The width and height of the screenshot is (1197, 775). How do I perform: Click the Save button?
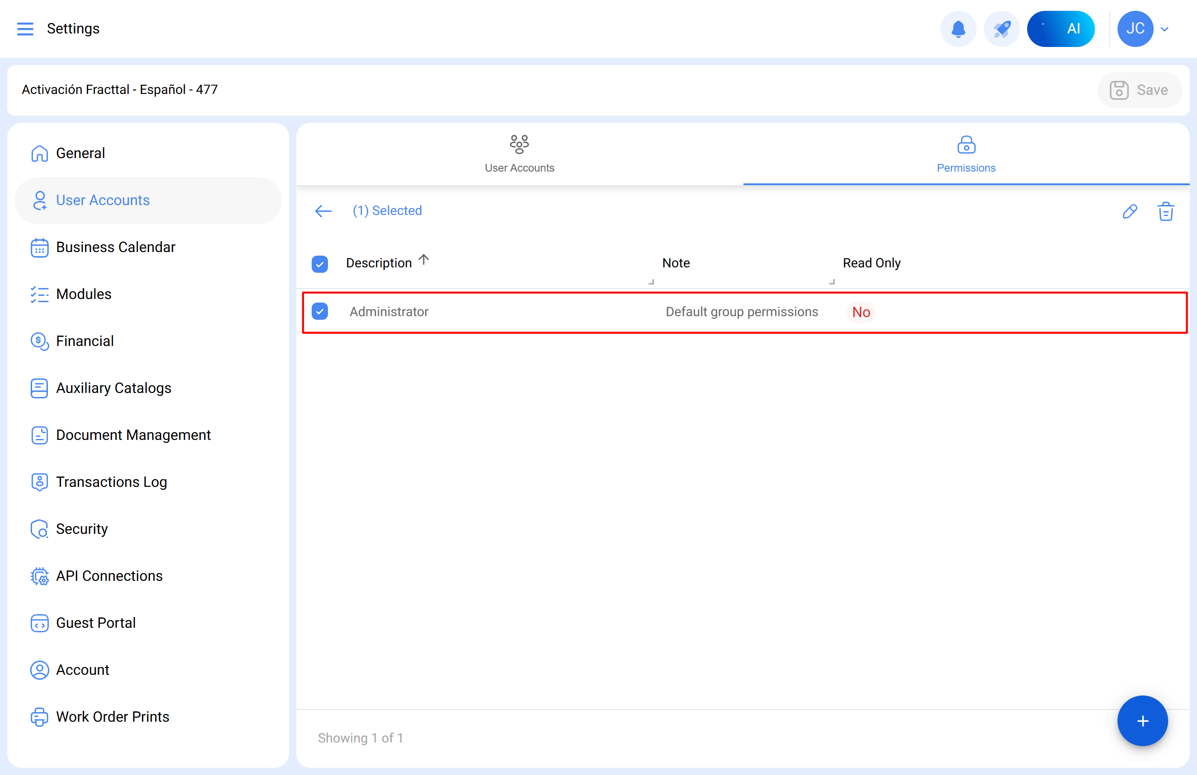[x=1139, y=90]
